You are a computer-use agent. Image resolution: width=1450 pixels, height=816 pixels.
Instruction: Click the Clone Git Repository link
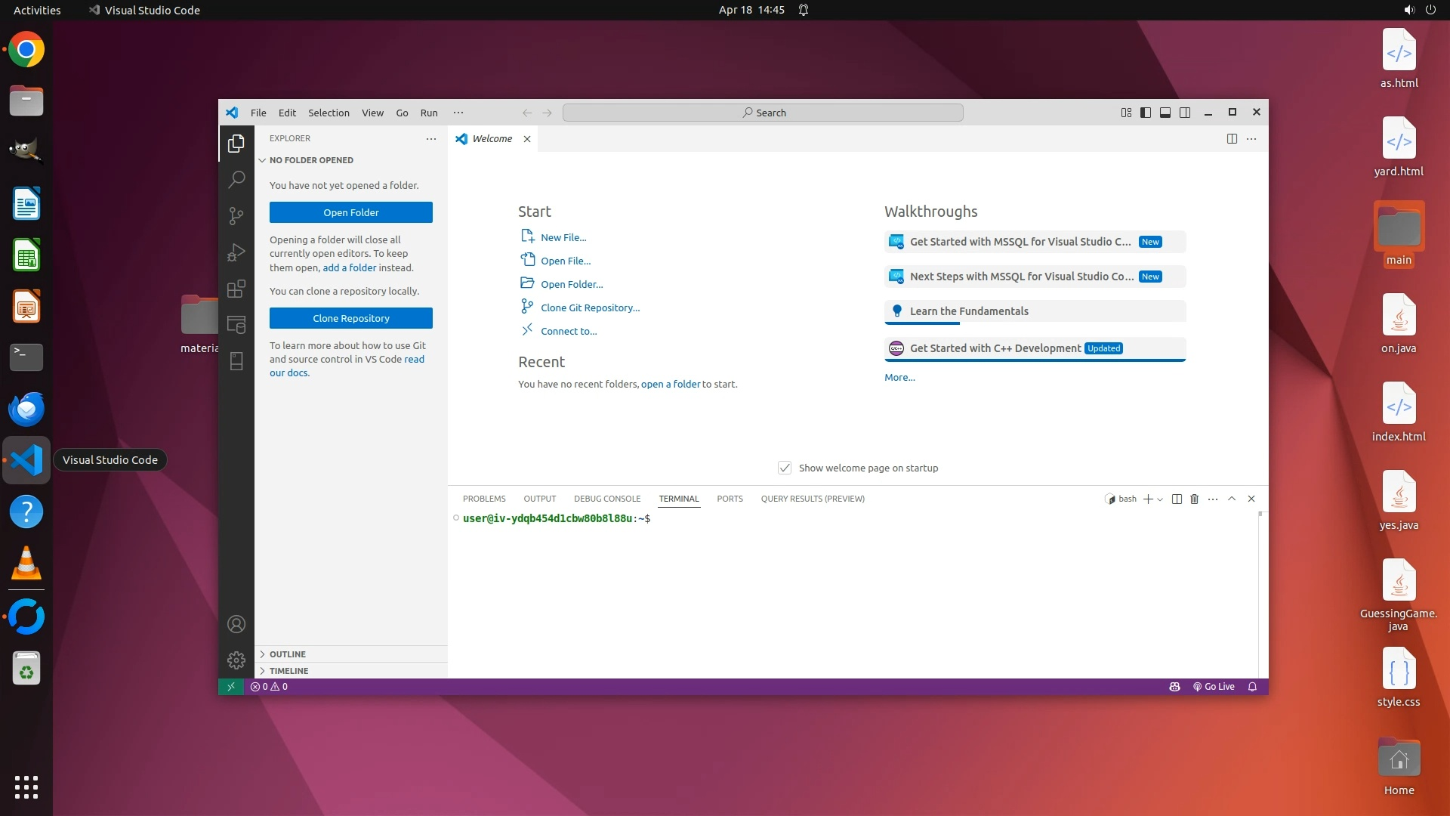[x=590, y=308]
